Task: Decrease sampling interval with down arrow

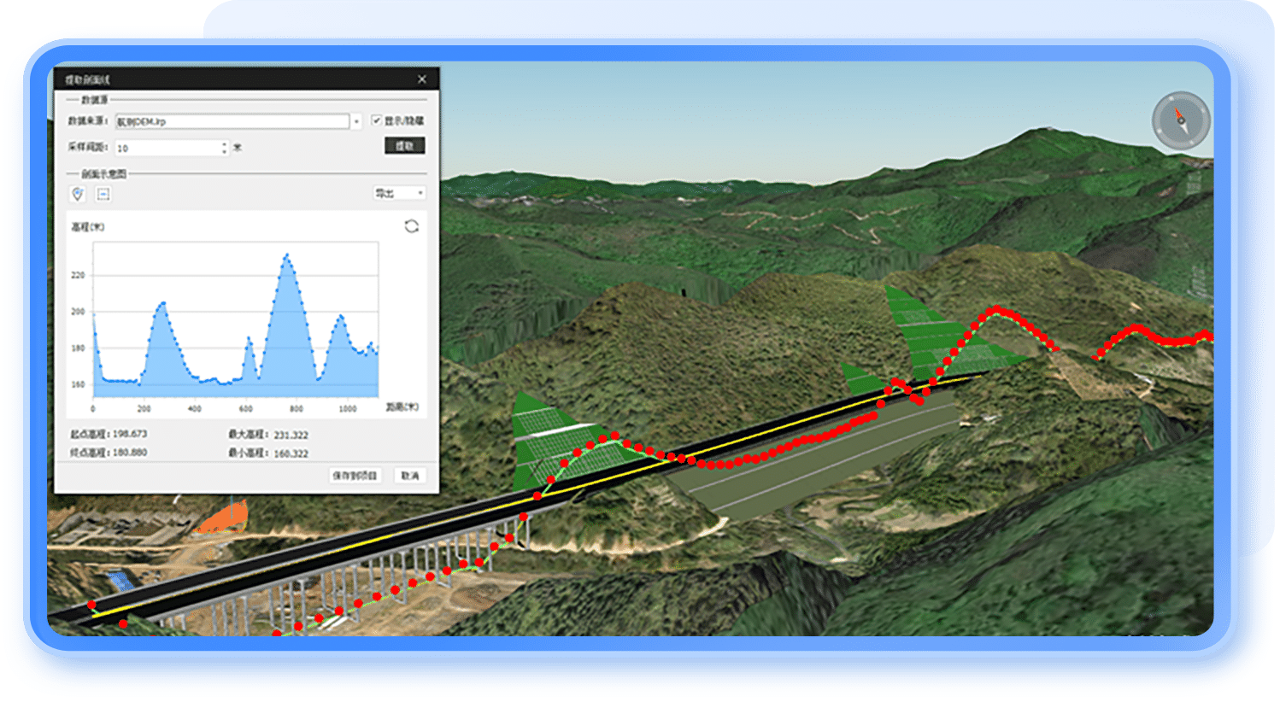Action: (225, 152)
